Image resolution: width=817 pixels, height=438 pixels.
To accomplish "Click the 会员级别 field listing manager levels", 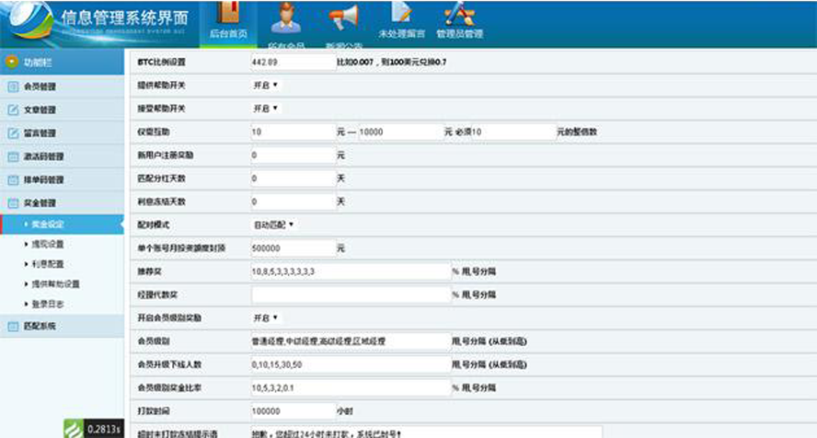I will (x=351, y=341).
